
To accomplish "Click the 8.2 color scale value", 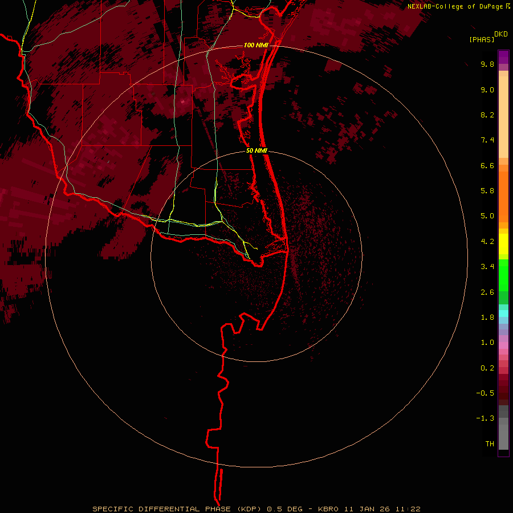I will tap(487, 115).
